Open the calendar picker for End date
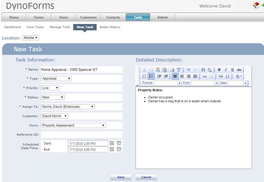The width and height of the screenshot is (264, 182). [112, 149]
